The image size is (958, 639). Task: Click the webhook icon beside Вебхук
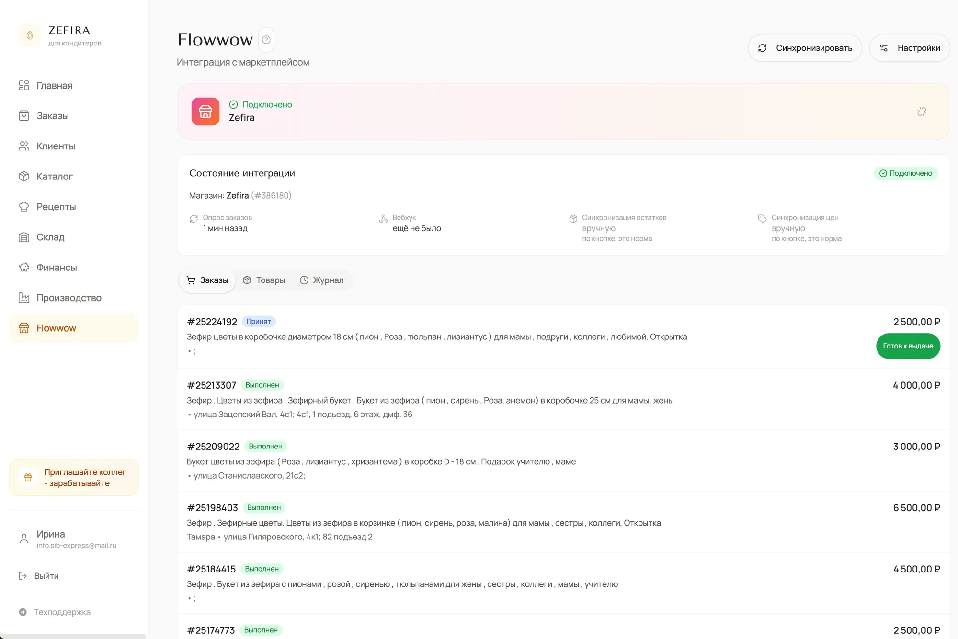coord(384,219)
